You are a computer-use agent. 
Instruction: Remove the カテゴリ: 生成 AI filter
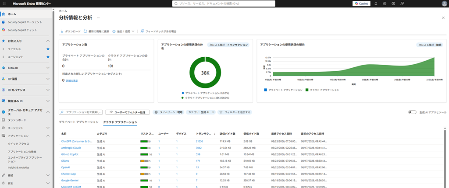tap(213, 112)
